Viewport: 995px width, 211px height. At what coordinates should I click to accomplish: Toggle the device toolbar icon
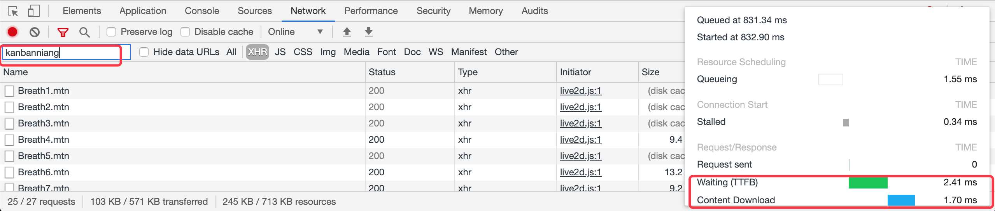(x=34, y=11)
